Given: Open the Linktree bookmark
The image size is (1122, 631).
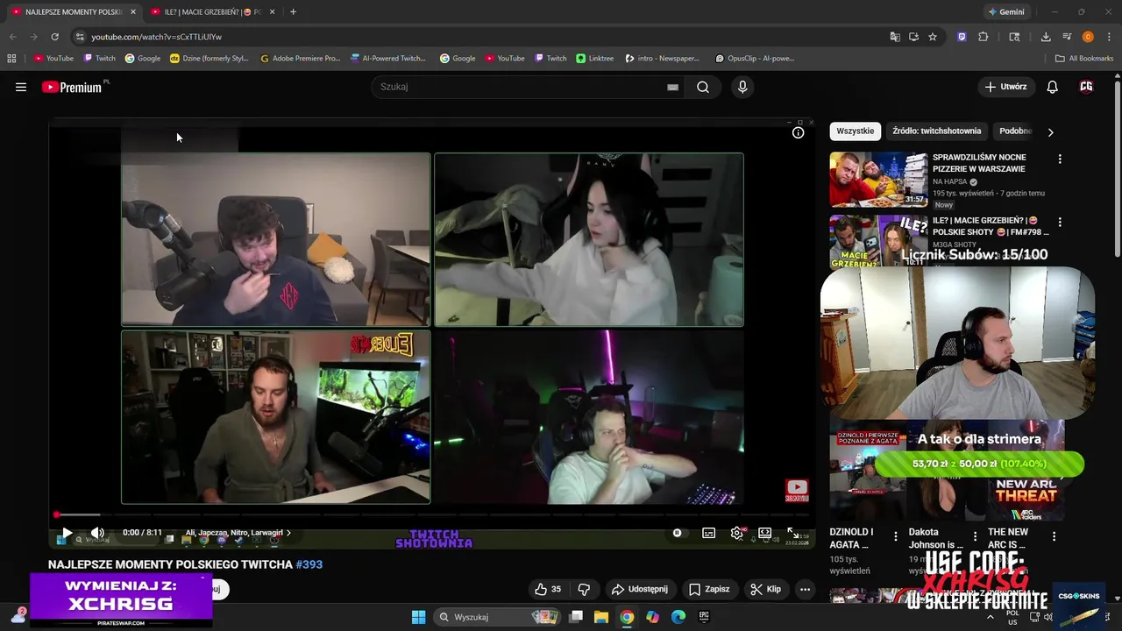Looking at the screenshot, I should pos(595,59).
